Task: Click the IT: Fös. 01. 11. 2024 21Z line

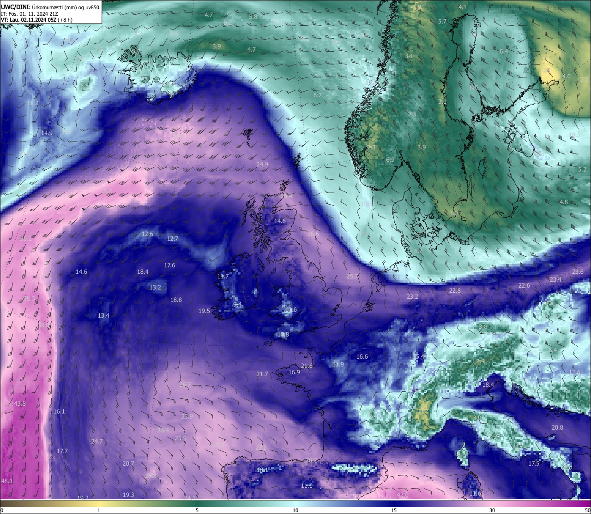Action: click(30, 14)
